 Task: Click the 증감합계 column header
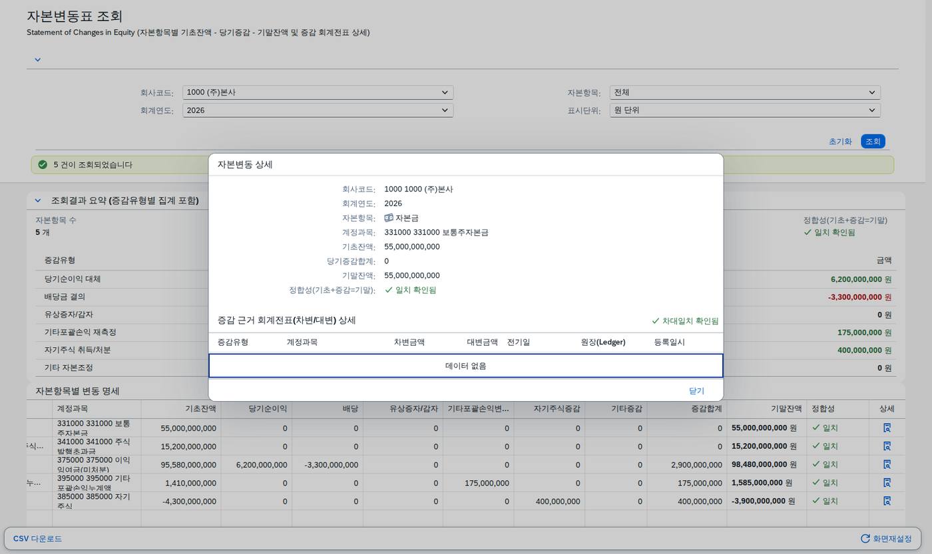tap(686, 409)
